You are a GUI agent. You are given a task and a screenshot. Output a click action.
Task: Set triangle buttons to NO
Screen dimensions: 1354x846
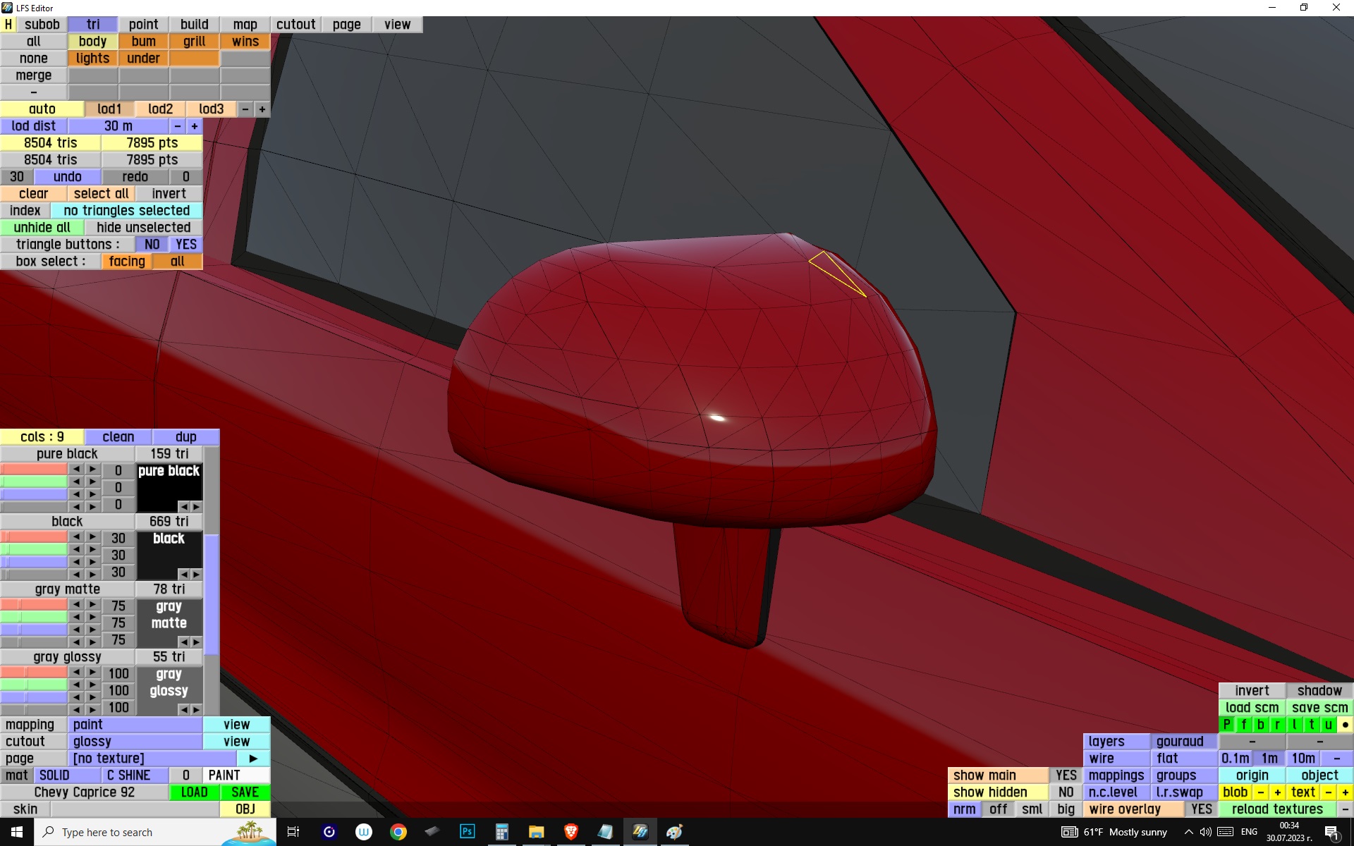click(x=152, y=245)
